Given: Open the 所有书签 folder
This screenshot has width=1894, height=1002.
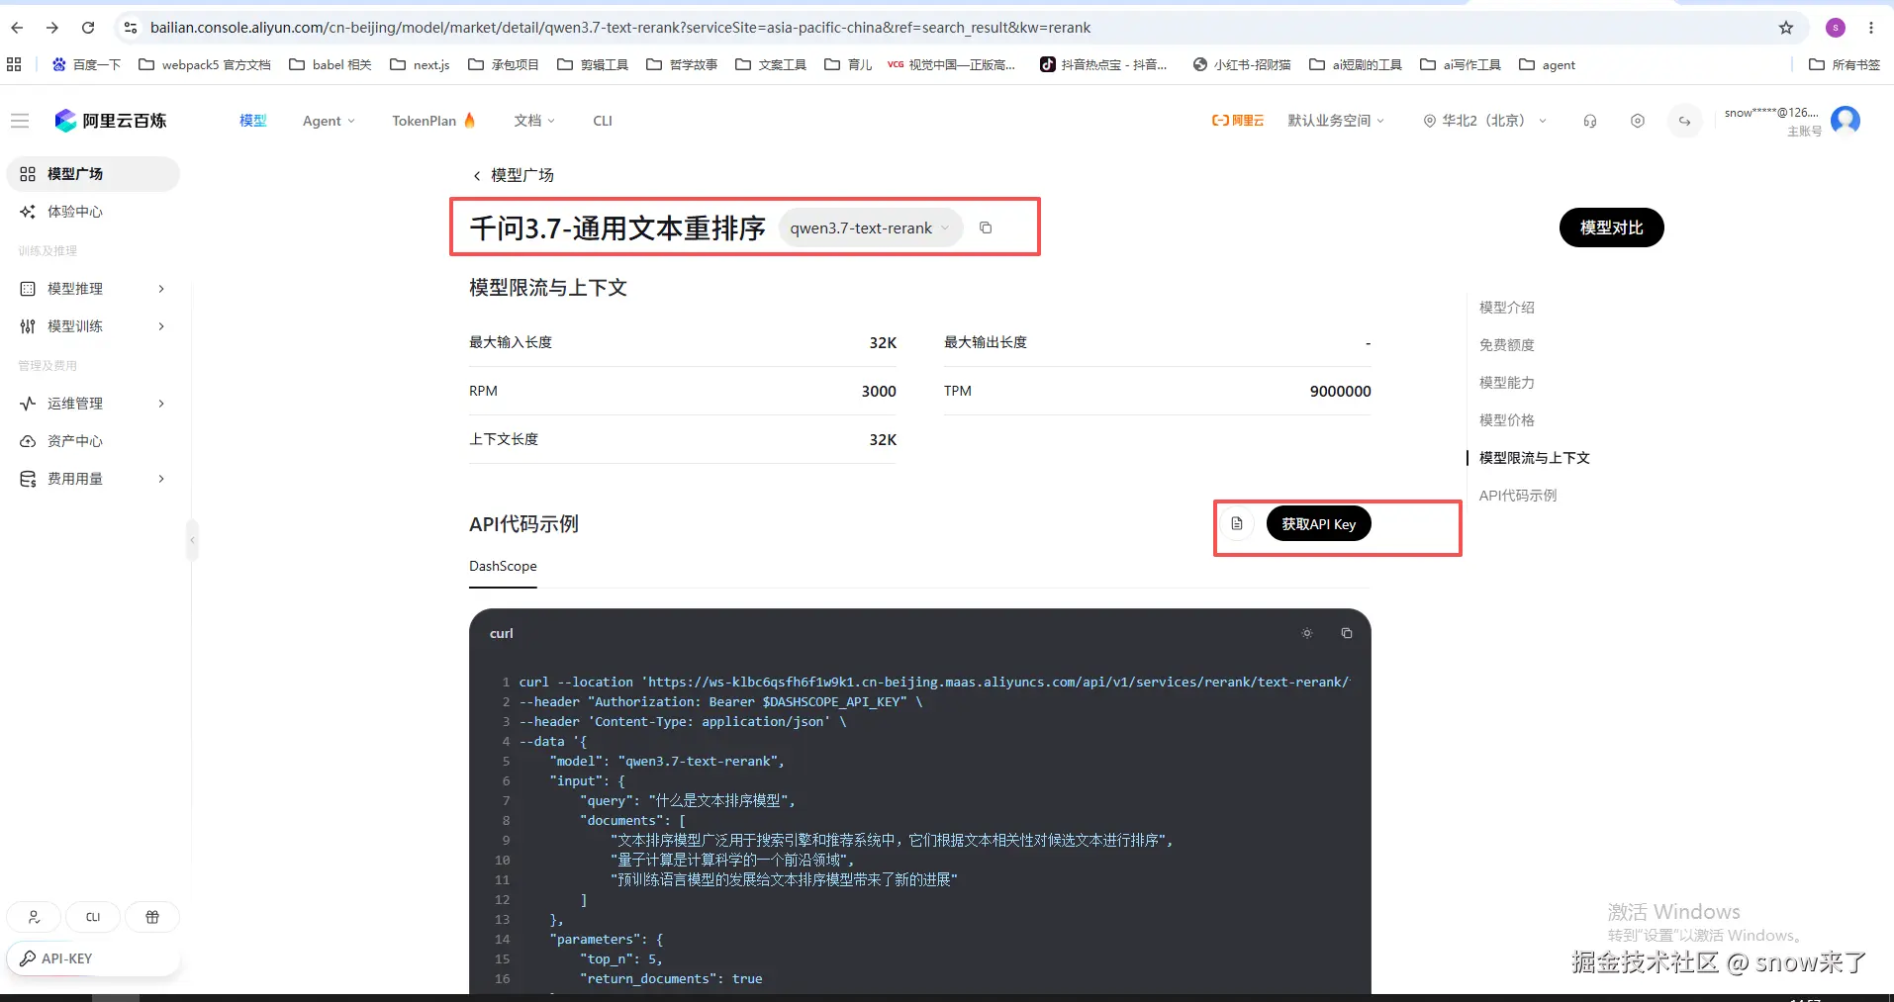Looking at the screenshot, I should [x=1845, y=64].
